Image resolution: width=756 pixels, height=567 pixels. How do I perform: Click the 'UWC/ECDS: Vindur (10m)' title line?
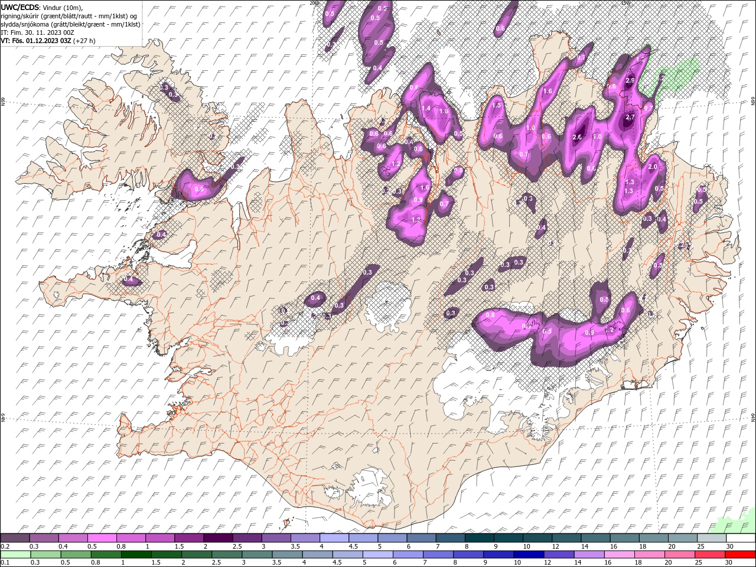[x=43, y=7]
